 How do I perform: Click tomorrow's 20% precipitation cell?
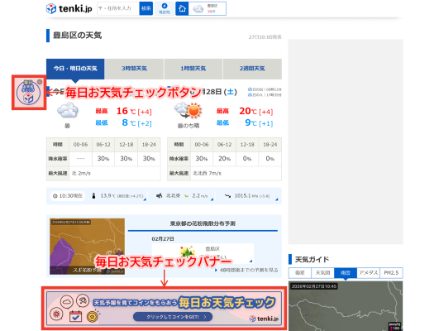pos(225,159)
